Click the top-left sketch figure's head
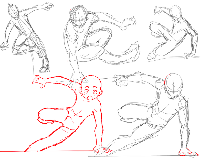The image size is (210, 158). pos(13,11)
